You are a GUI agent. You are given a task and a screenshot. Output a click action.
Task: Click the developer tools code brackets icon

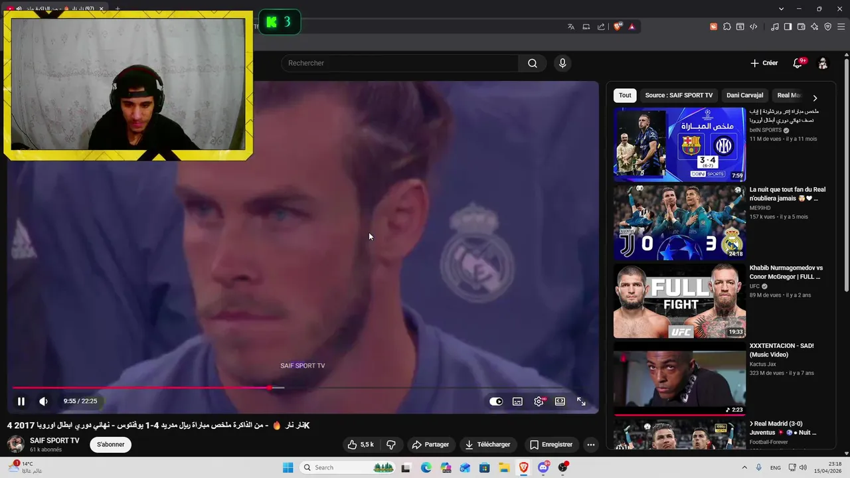754,27
